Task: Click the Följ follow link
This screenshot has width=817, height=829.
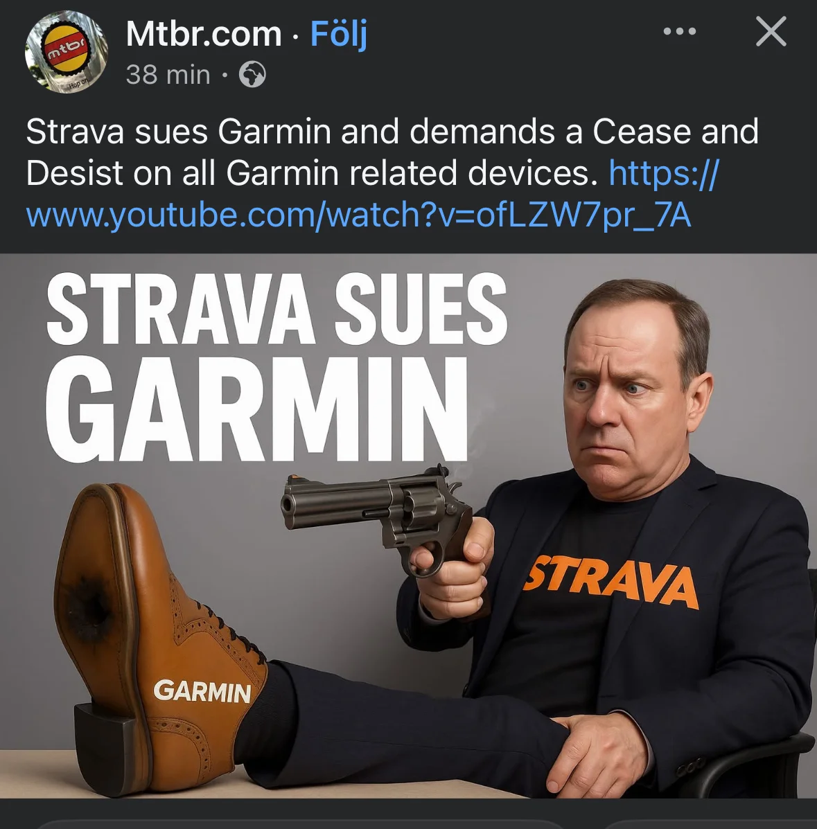Action: pyautogui.click(x=339, y=34)
